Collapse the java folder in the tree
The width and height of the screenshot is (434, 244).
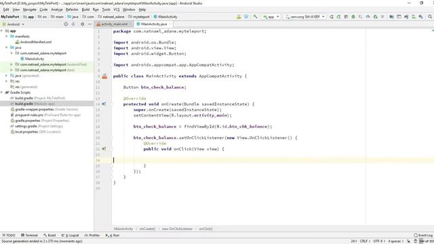6,47
